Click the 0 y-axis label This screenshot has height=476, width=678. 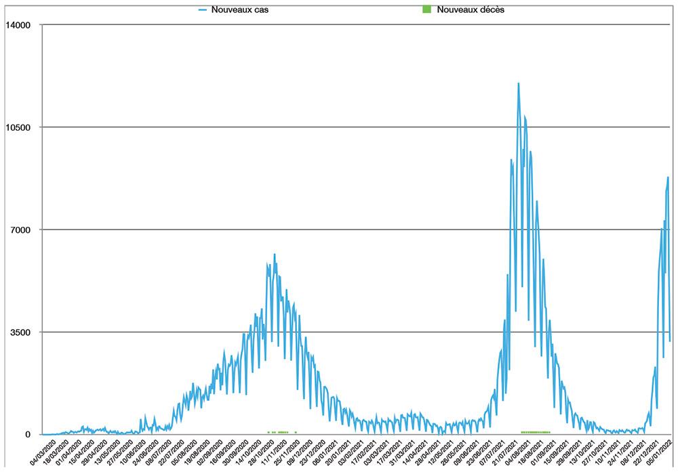(28, 434)
